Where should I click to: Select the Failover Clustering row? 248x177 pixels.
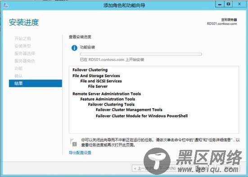point(90,70)
